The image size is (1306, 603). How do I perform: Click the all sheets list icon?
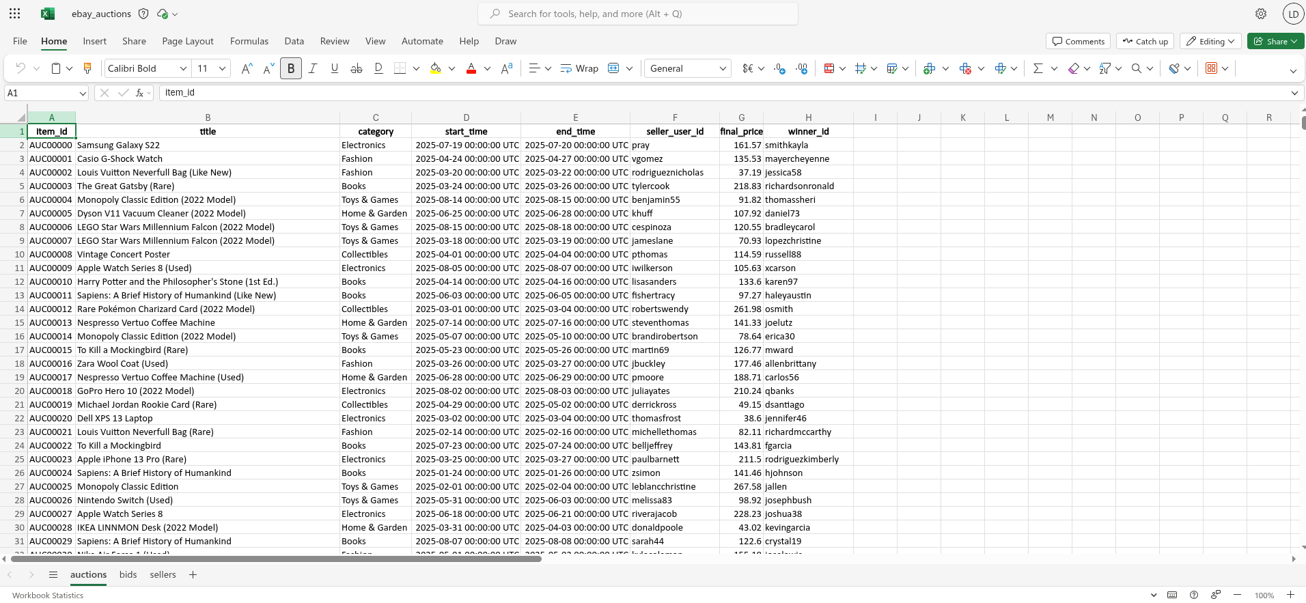coord(53,575)
